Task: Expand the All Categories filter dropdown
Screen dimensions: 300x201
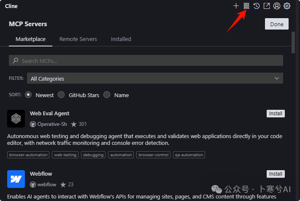Action: pyautogui.click(x=155, y=79)
